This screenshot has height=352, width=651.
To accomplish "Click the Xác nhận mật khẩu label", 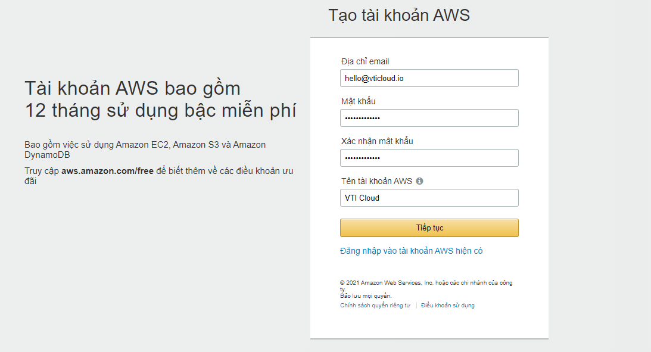I will click(377, 141).
